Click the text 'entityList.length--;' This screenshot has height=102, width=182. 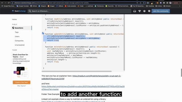(57, 59)
